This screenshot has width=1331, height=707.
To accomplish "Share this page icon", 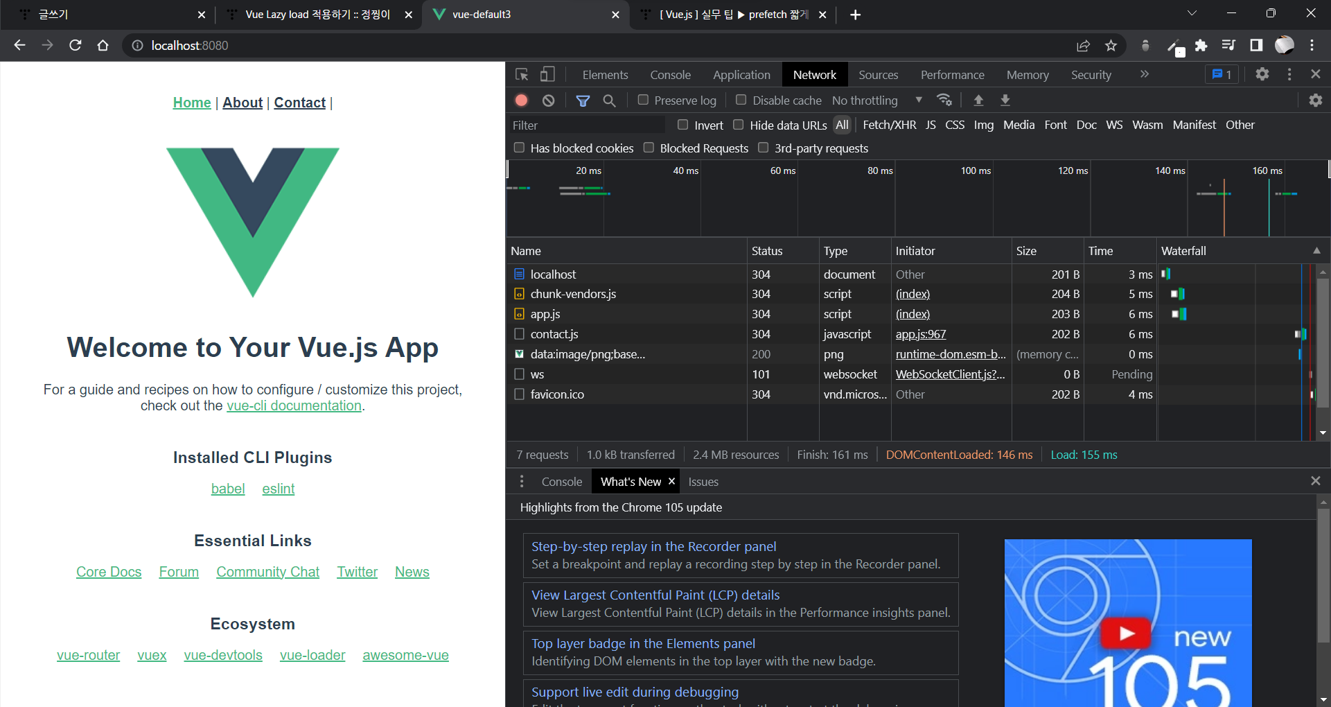I will click(x=1083, y=45).
